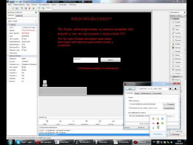Collapse the Дополнительно property group

click(8, 56)
